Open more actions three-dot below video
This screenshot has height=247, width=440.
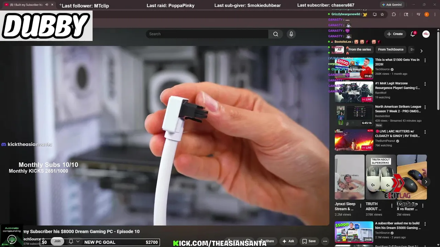325,241
